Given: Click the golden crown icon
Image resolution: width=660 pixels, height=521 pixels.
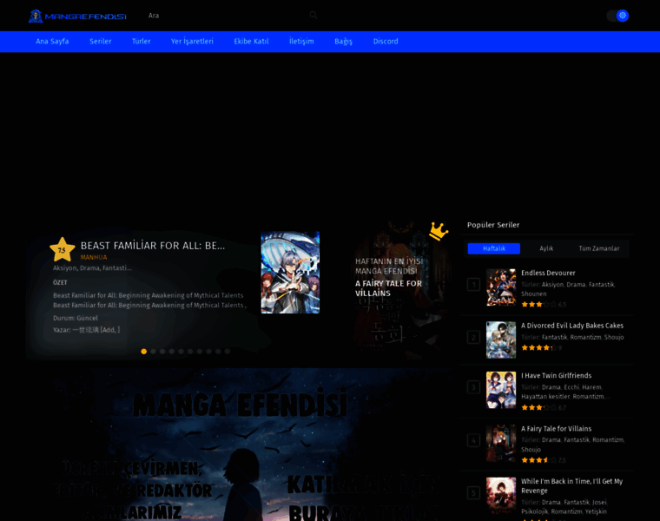Looking at the screenshot, I should tap(439, 231).
